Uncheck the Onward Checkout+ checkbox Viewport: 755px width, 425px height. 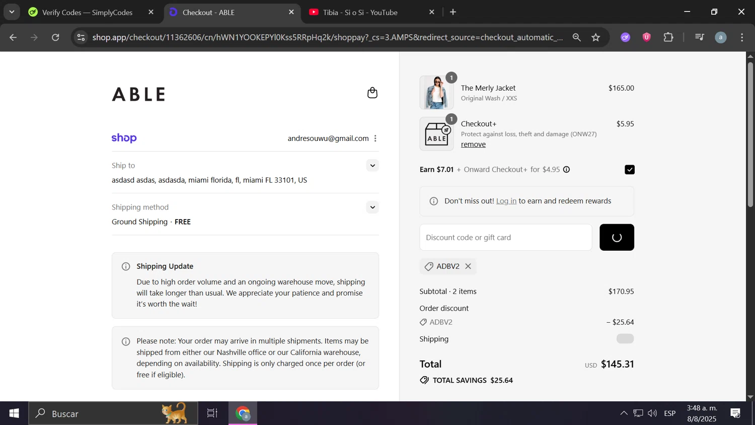(630, 170)
